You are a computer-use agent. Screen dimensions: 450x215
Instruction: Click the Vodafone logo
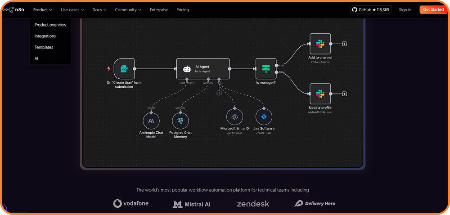(131, 204)
